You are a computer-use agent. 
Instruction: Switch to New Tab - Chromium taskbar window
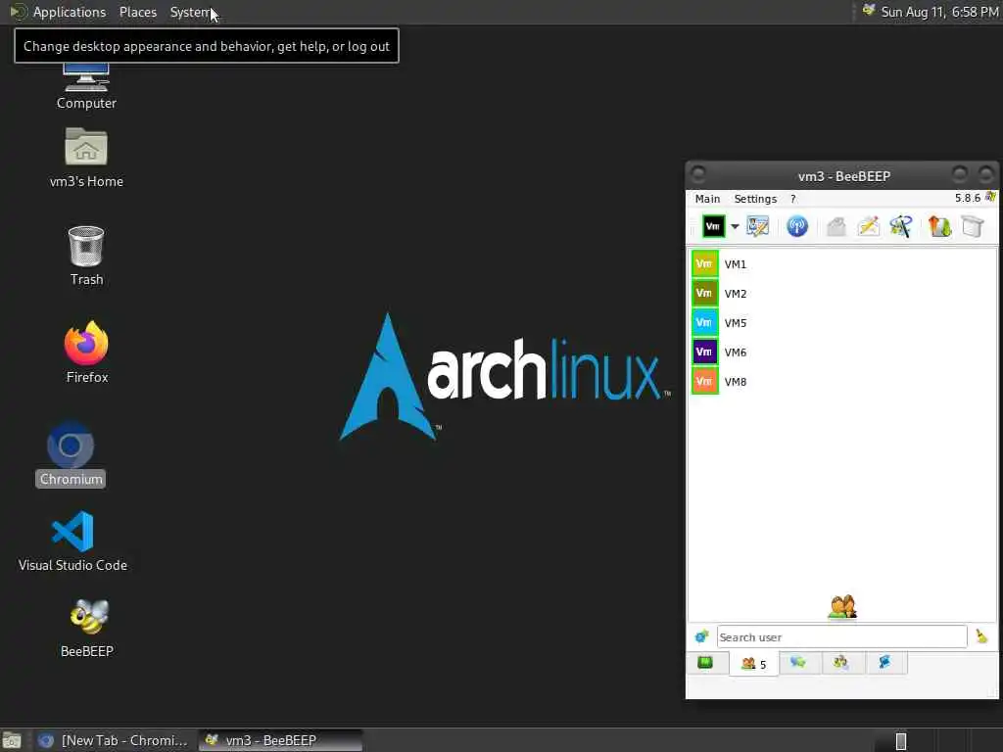(114, 740)
